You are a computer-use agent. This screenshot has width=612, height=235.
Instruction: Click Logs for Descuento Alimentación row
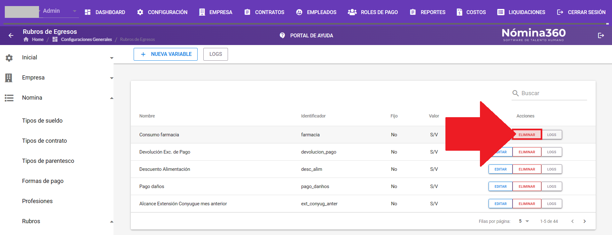(x=552, y=169)
